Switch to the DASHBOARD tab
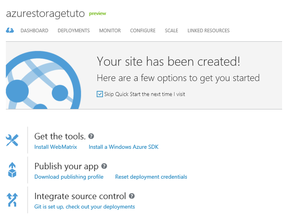Viewport: 290px width, 216px height. 34,30
